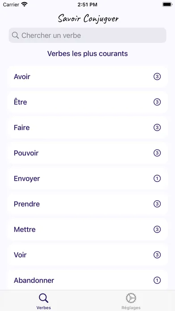Screen dimensions: 175x311
Task: Tap the group 1 badge beside Abandonner
Action: click(x=157, y=280)
